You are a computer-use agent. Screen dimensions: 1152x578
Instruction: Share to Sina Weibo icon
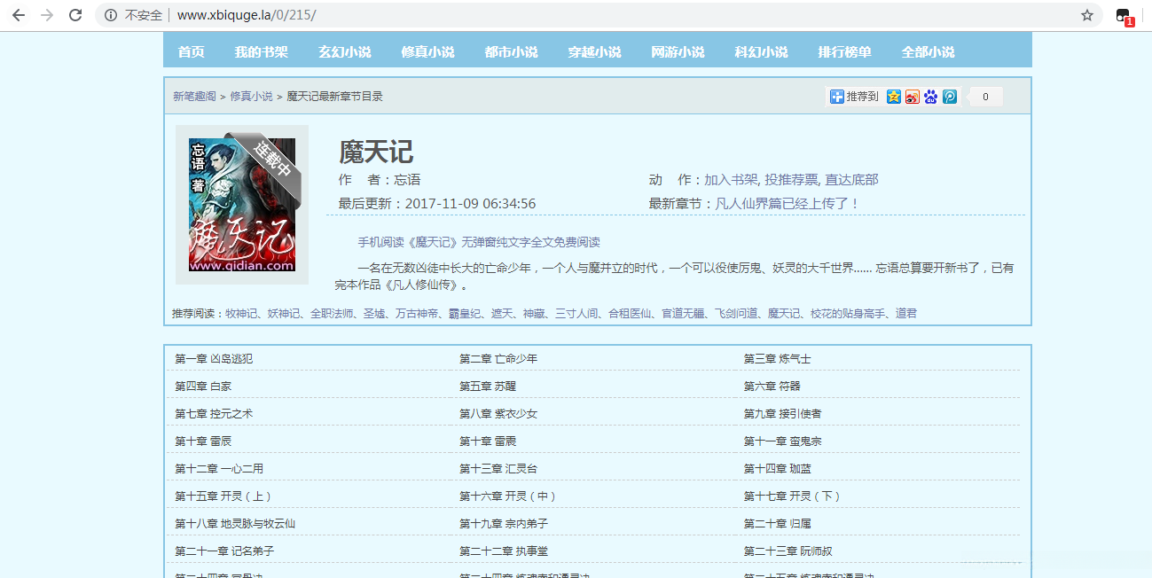[x=913, y=97]
